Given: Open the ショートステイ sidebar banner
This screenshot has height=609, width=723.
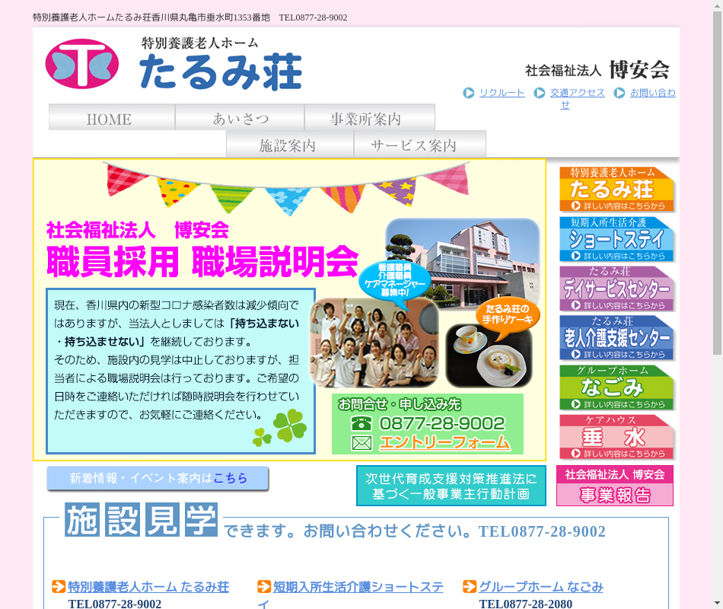Looking at the screenshot, I should 616,239.
